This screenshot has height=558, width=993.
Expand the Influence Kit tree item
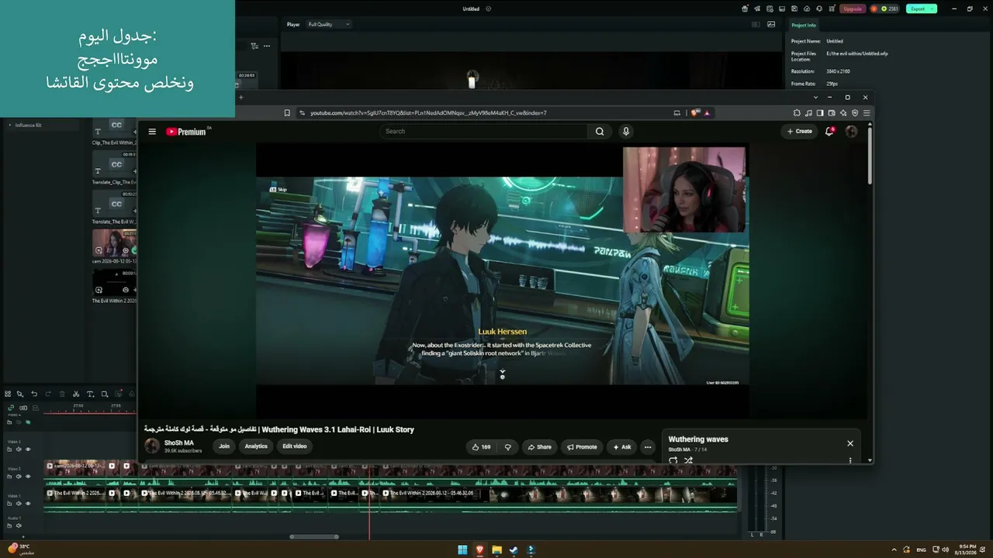(x=10, y=125)
